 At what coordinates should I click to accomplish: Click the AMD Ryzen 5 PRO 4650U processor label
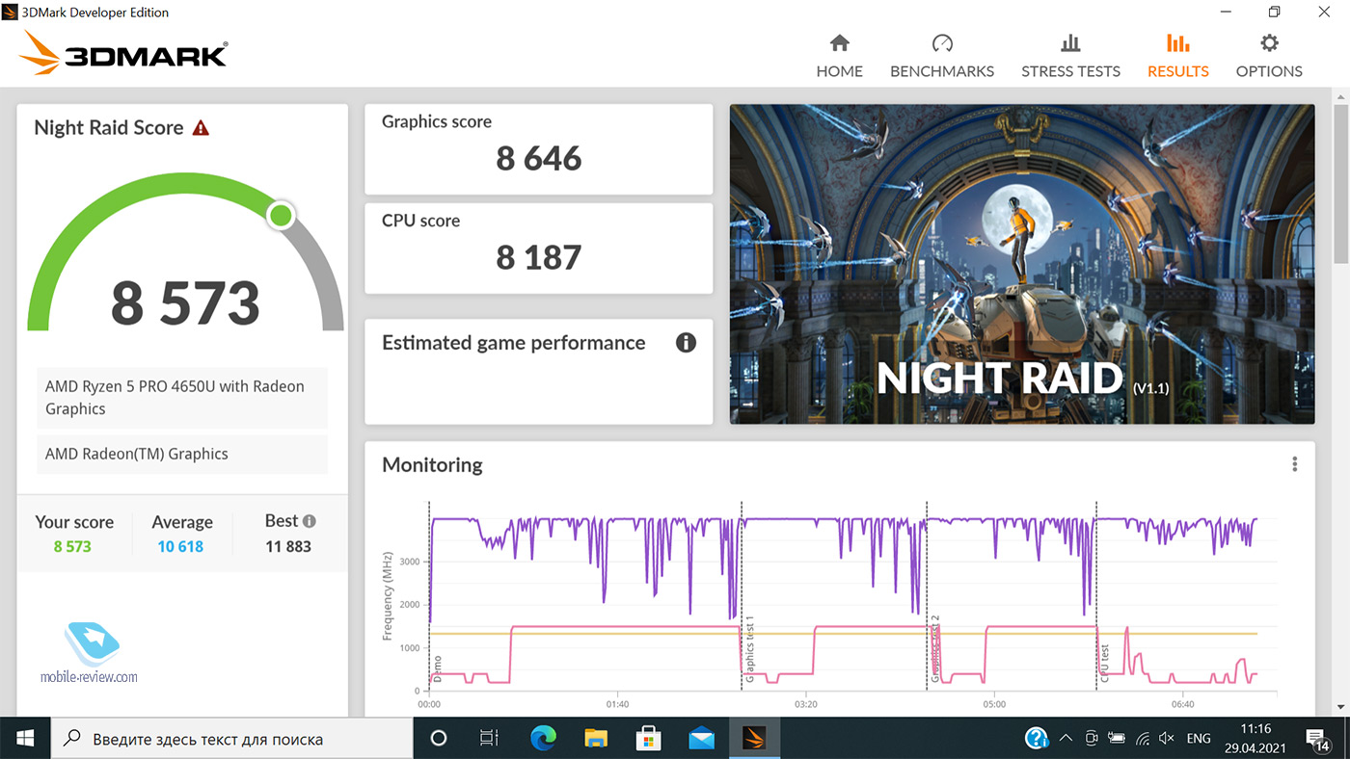[x=182, y=398]
